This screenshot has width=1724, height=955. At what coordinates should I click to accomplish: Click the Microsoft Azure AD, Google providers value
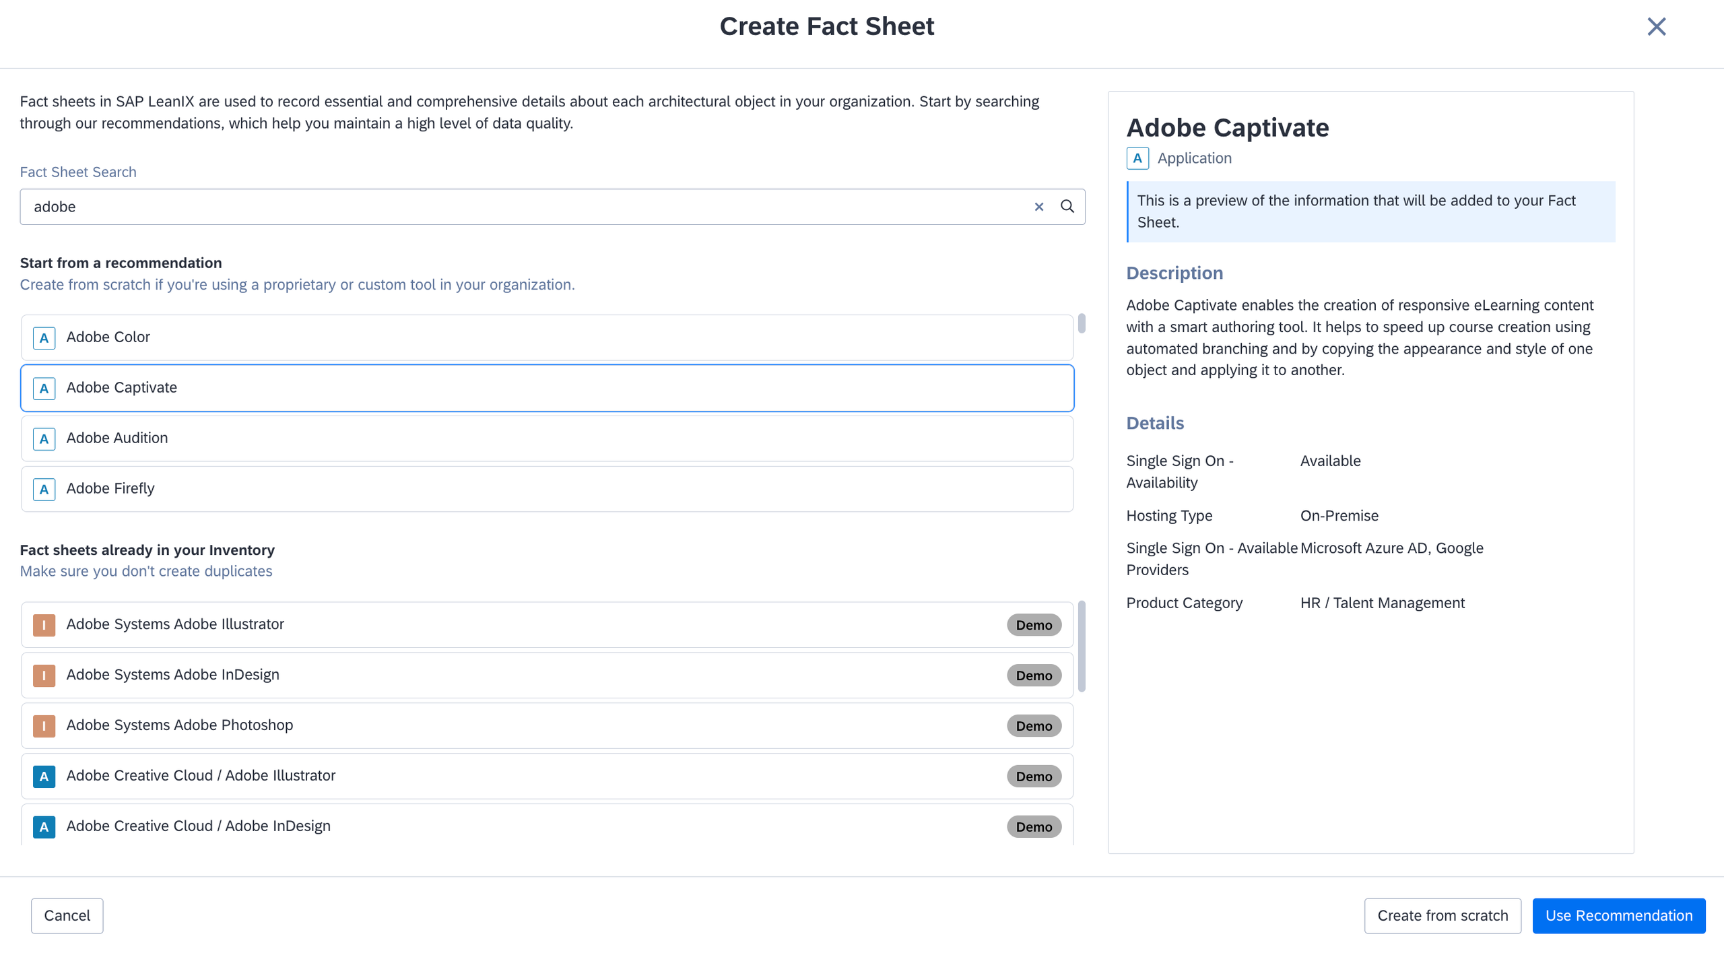pyautogui.click(x=1391, y=548)
